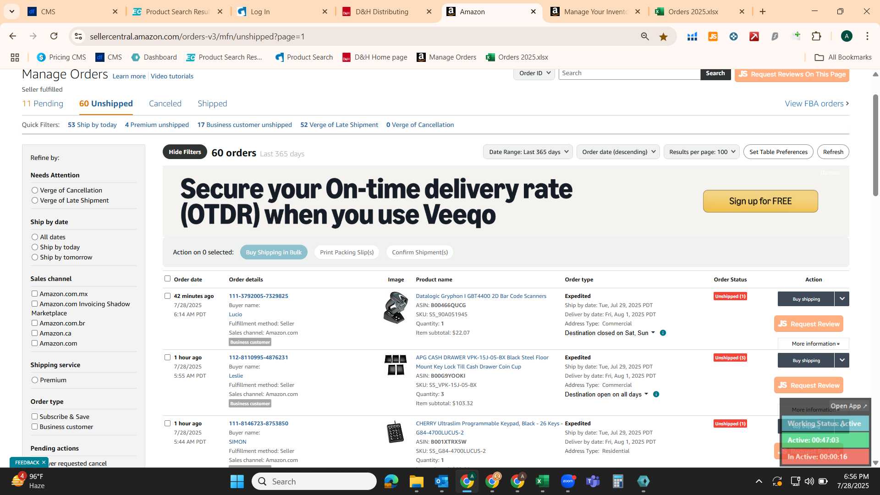Viewport: 880px width, 495px height.
Task: Open the Chrome profile avatar A
Action: click(x=847, y=36)
